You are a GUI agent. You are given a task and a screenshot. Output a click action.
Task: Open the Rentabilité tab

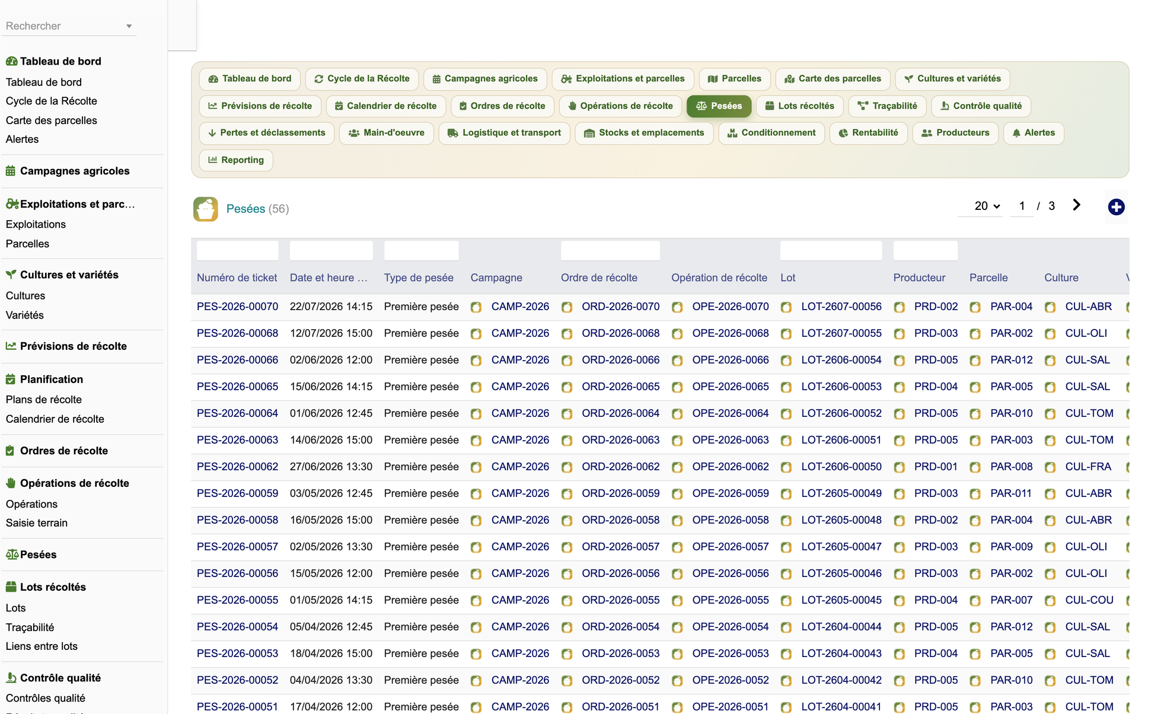(868, 133)
